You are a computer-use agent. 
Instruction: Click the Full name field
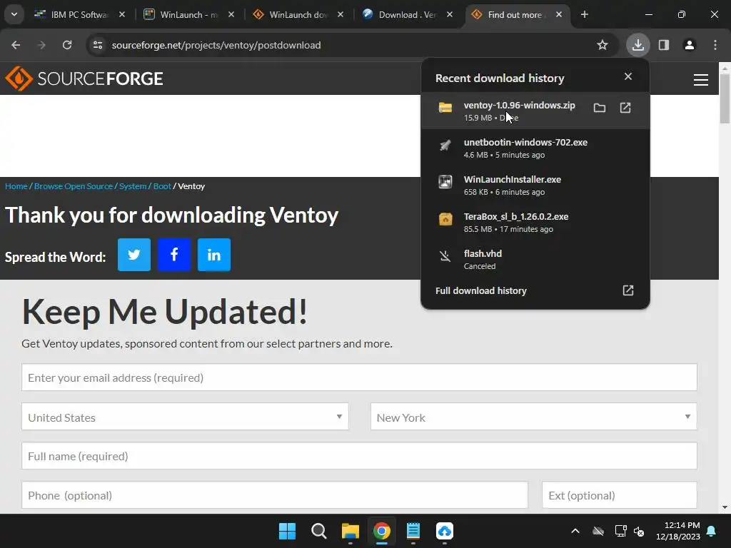pyautogui.click(x=359, y=456)
